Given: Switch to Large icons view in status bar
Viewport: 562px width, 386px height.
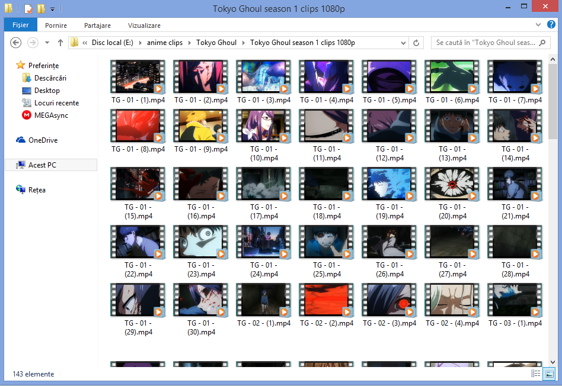Looking at the screenshot, I should click(x=549, y=374).
